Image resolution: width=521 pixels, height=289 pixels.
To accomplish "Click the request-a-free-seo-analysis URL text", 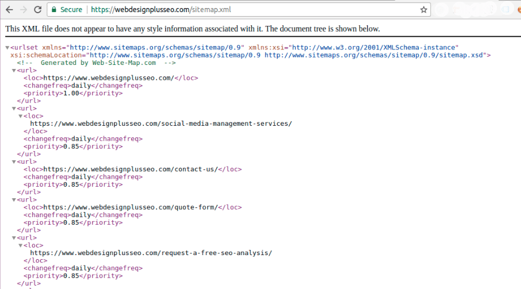I will pos(151,253).
